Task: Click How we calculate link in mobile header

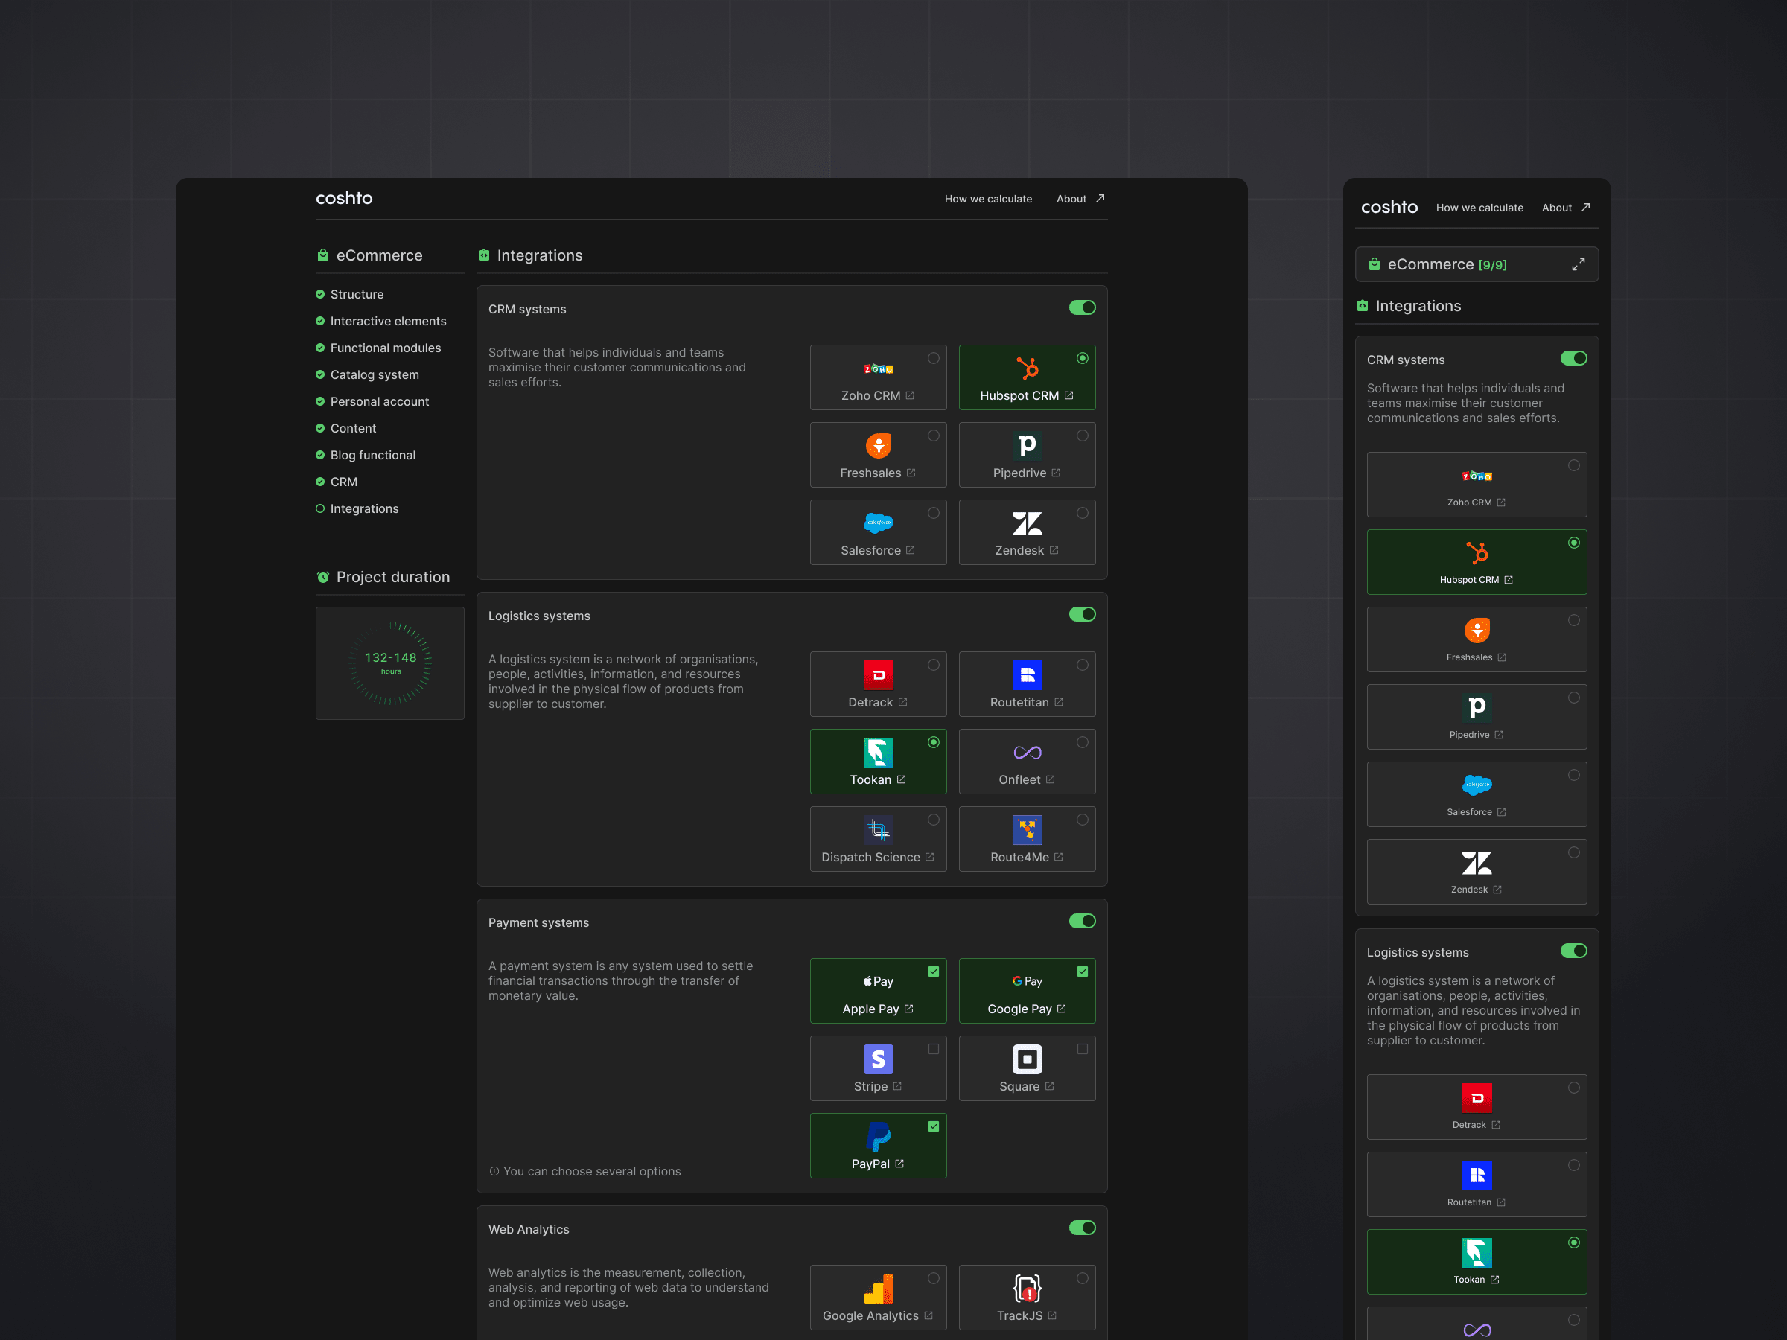Action: click(1479, 208)
